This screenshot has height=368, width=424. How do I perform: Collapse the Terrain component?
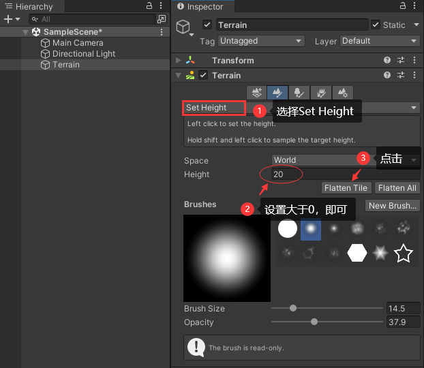(x=178, y=76)
